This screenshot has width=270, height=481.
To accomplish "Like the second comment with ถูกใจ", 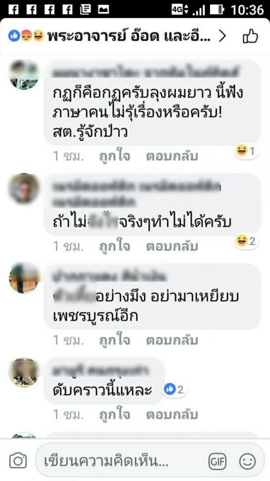I will [x=114, y=246].
